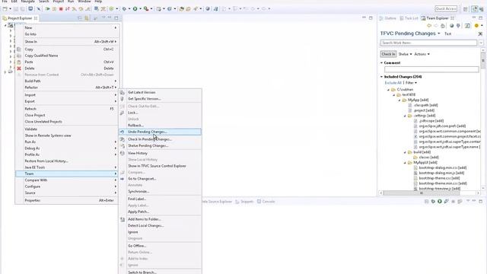Click the red Stop icon in main toolbar
Screen dimensions: 487x274
click(61, 9)
